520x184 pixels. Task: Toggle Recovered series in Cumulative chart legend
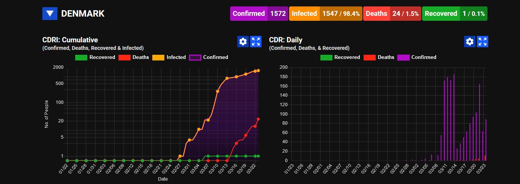tap(95, 57)
